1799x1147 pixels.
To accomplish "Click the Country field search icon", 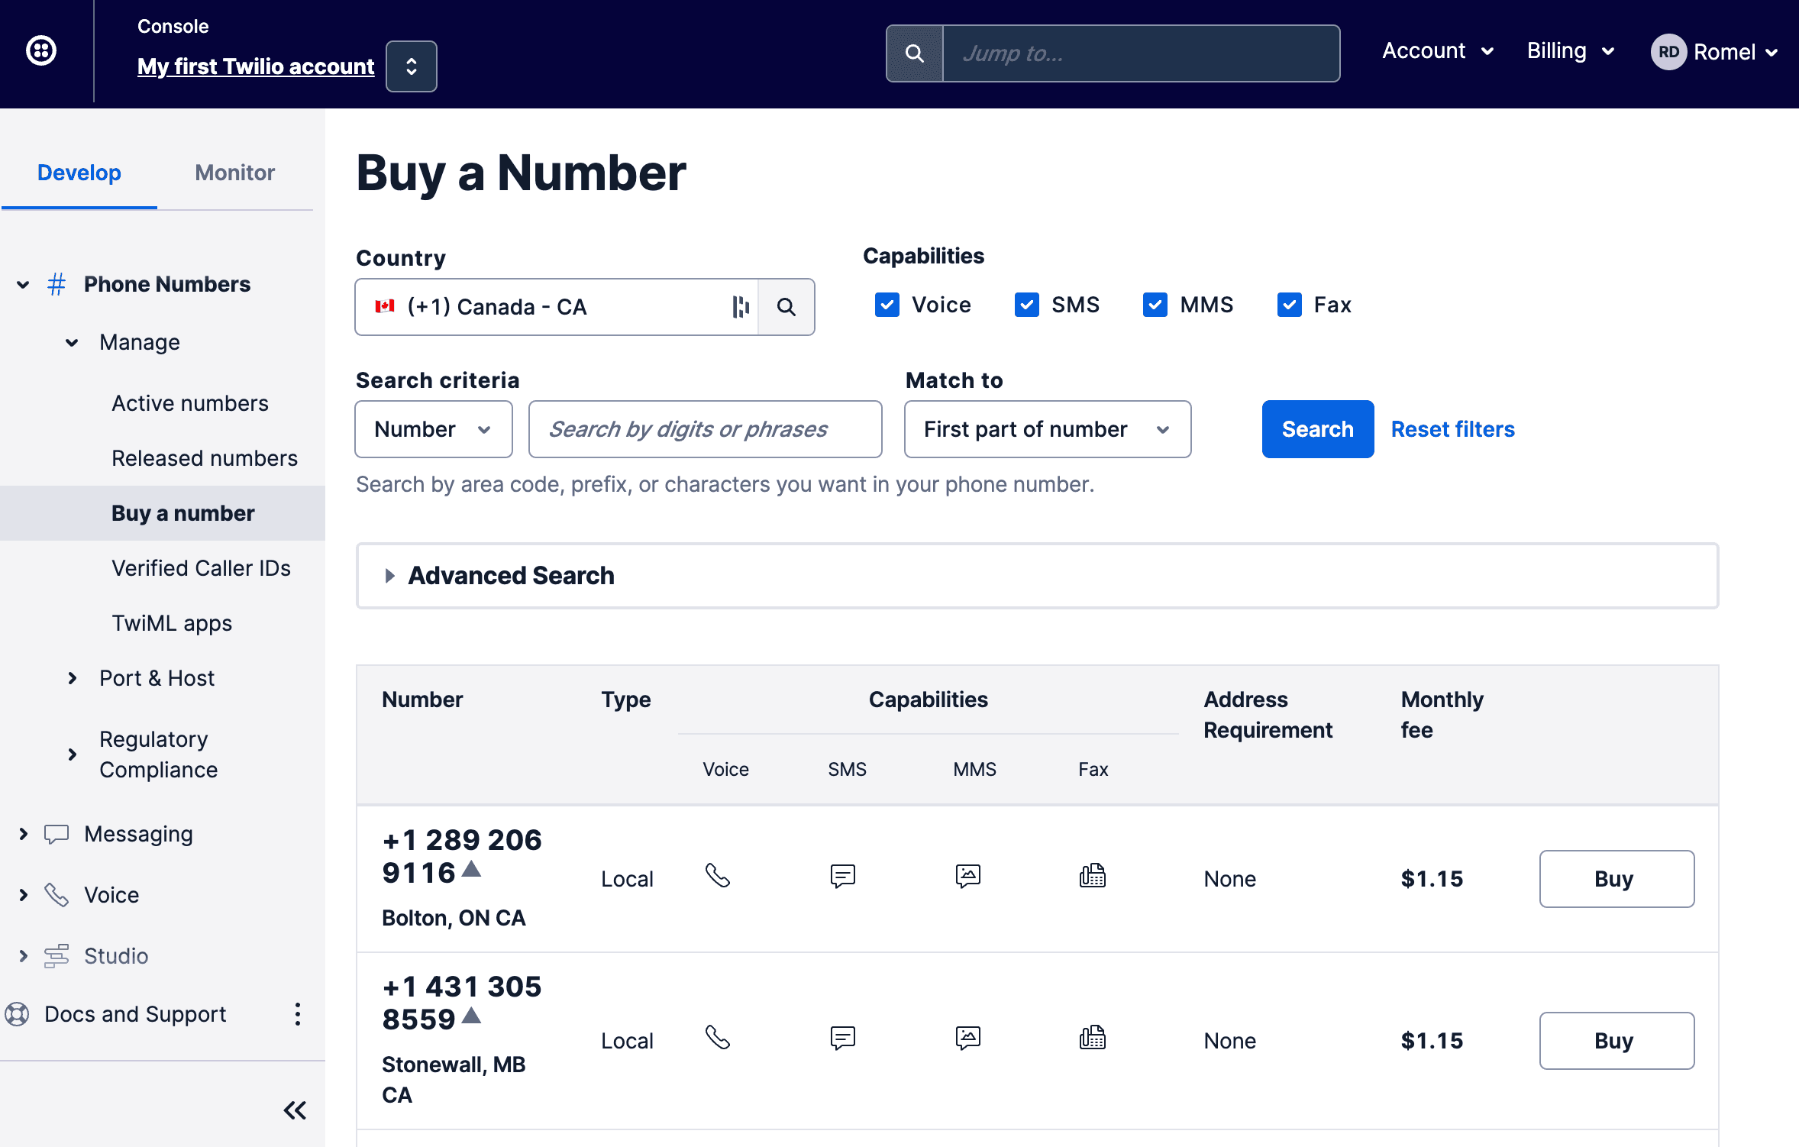I will pyautogui.click(x=786, y=307).
